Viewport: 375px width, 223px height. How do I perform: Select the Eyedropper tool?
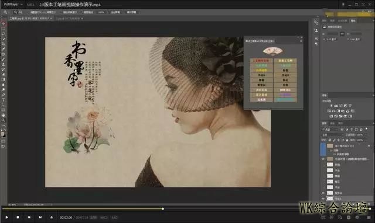point(4,49)
